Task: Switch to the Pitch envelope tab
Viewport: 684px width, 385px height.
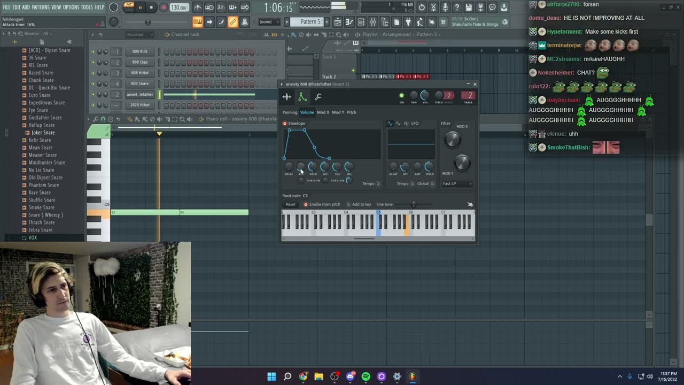Action: 352,112
